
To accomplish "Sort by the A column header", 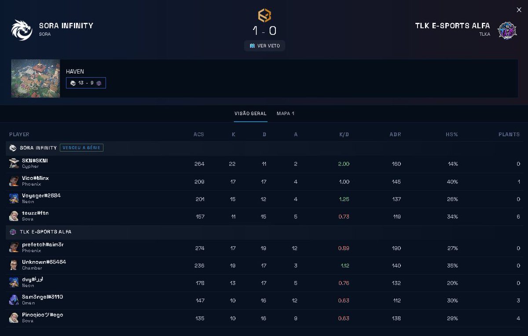I will point(296,134).
